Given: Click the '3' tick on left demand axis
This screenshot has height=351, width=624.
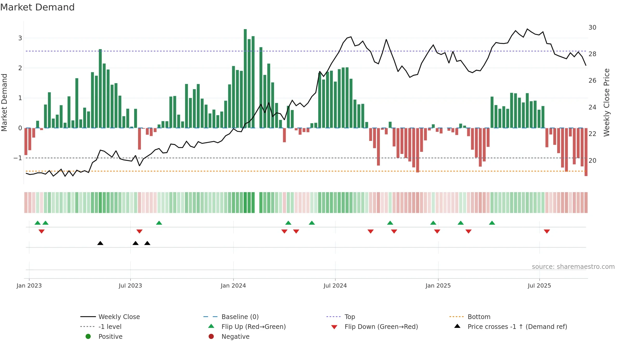Looking at the screenshot, I should [x=20, y=38].
